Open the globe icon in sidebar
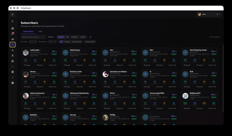Image resolution: width=232 pixels, height=136 pixels. [13, 83]
